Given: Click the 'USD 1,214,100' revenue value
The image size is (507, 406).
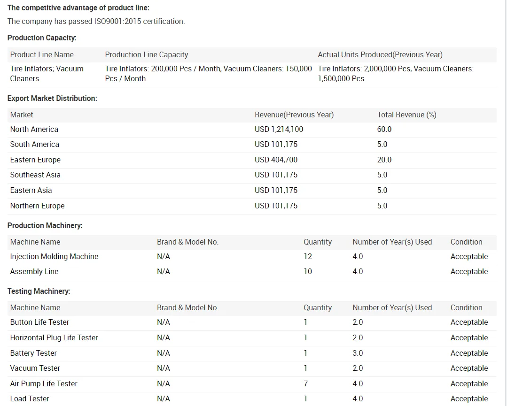Looking at the screenshot, I should [x=279, y=129].
